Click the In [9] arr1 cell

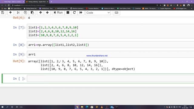(x=110, y=54)
